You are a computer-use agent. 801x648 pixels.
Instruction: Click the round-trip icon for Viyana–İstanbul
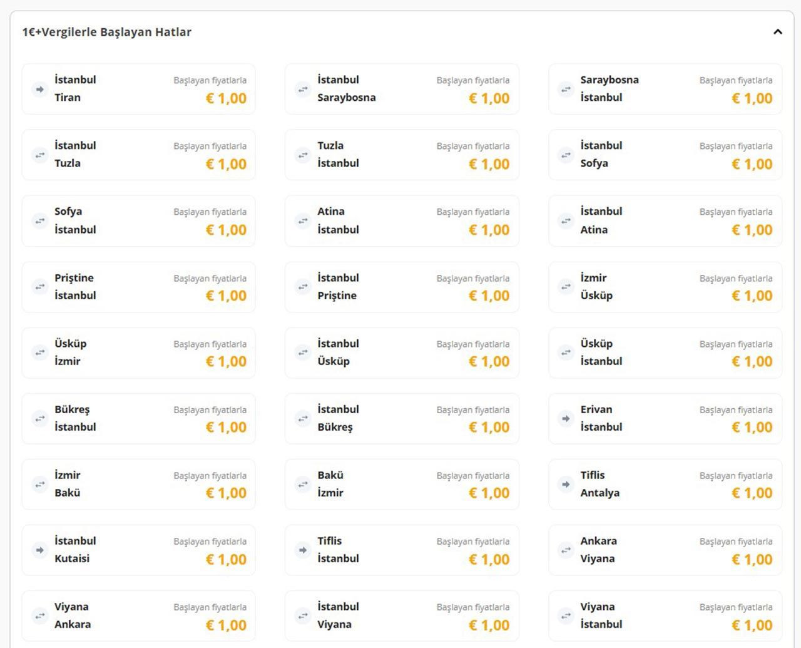coord(566,616)
